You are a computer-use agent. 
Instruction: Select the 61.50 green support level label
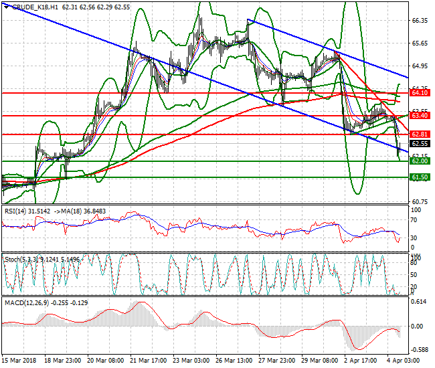click(420, 177)
